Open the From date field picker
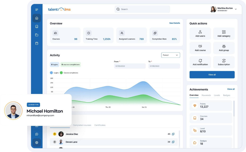Screen dimensions: 246x152 pyautogui.click(x=130, y=66)
